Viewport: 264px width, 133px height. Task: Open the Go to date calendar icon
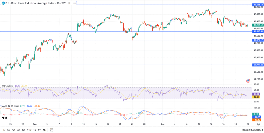[52, 130]
